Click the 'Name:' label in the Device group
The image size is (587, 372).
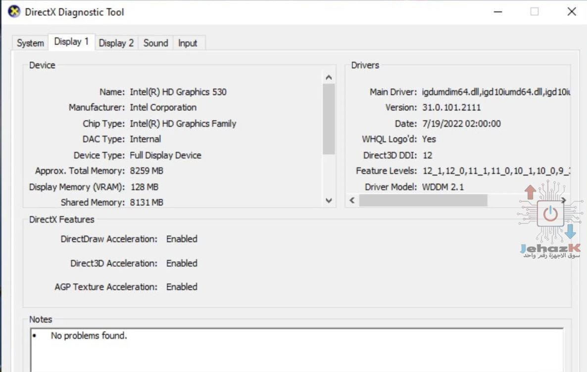coord(112,92)
